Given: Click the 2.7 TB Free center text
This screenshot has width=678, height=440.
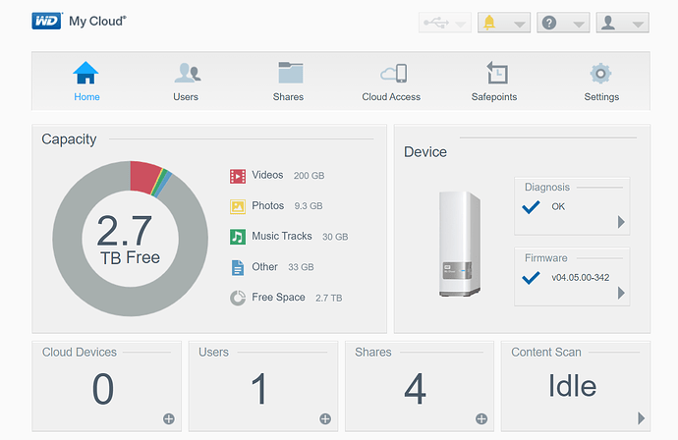Looking at the screenshot, I should (130, 240).
